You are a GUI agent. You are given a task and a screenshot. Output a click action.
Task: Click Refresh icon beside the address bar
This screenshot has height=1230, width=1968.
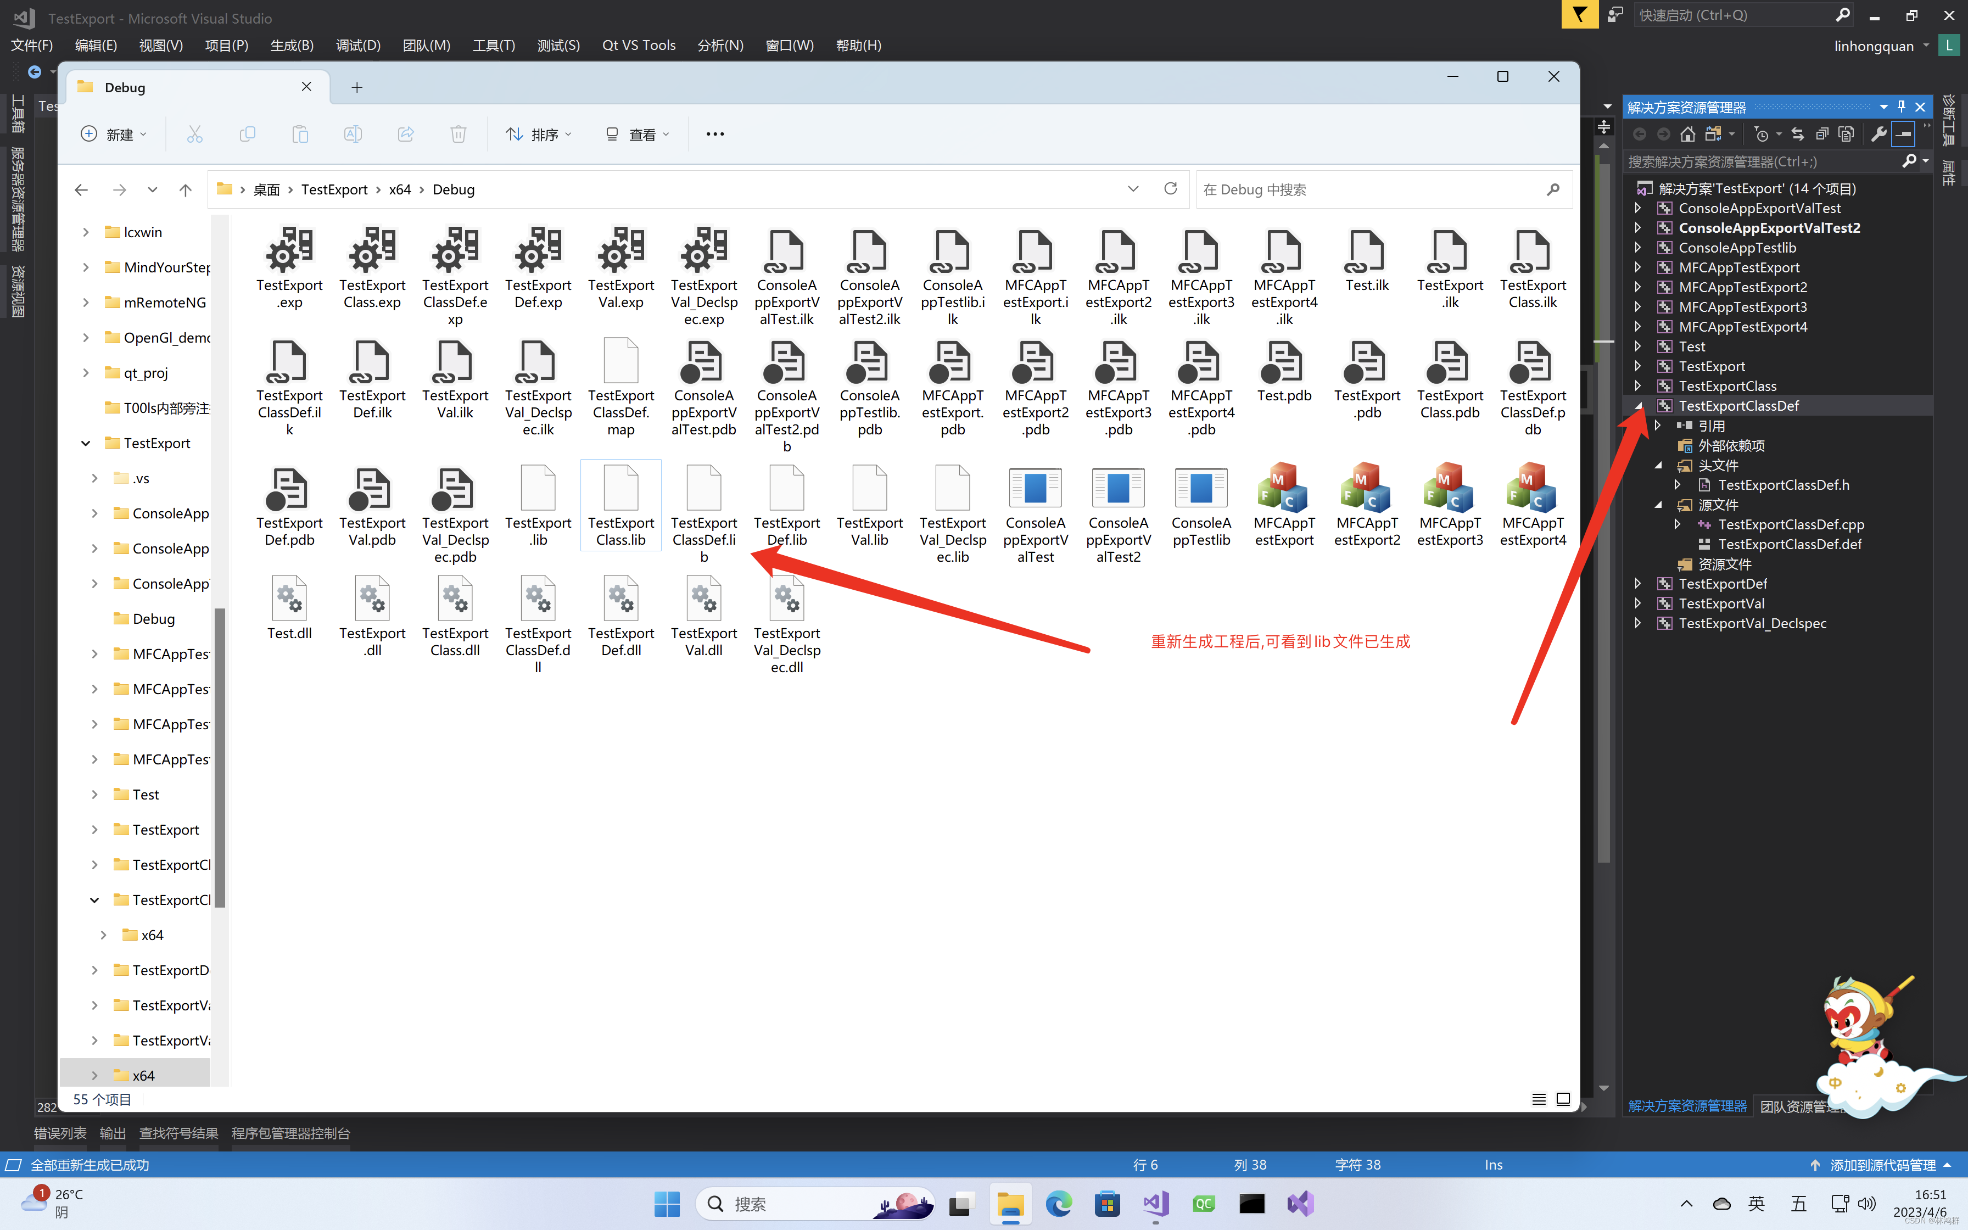1170,189
